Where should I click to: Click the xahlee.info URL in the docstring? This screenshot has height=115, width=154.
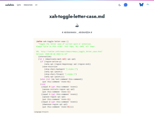point(72,51)
